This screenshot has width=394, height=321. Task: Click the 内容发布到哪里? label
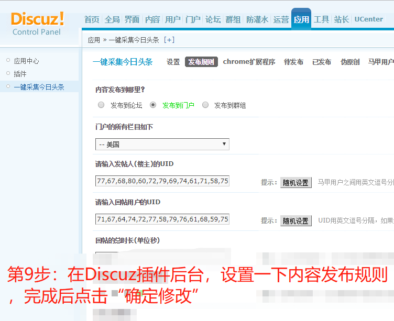(120, 90)
